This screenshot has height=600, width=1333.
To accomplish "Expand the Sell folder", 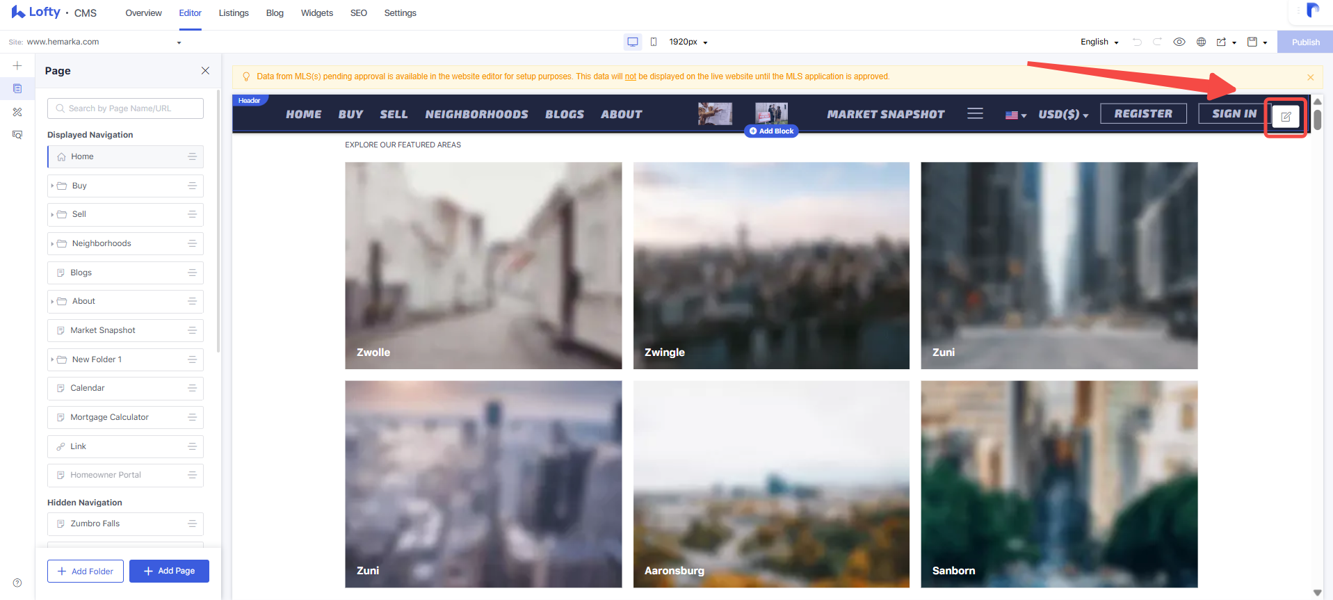I will (52, 215).
